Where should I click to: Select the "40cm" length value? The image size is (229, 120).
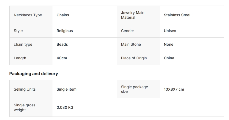62,58
